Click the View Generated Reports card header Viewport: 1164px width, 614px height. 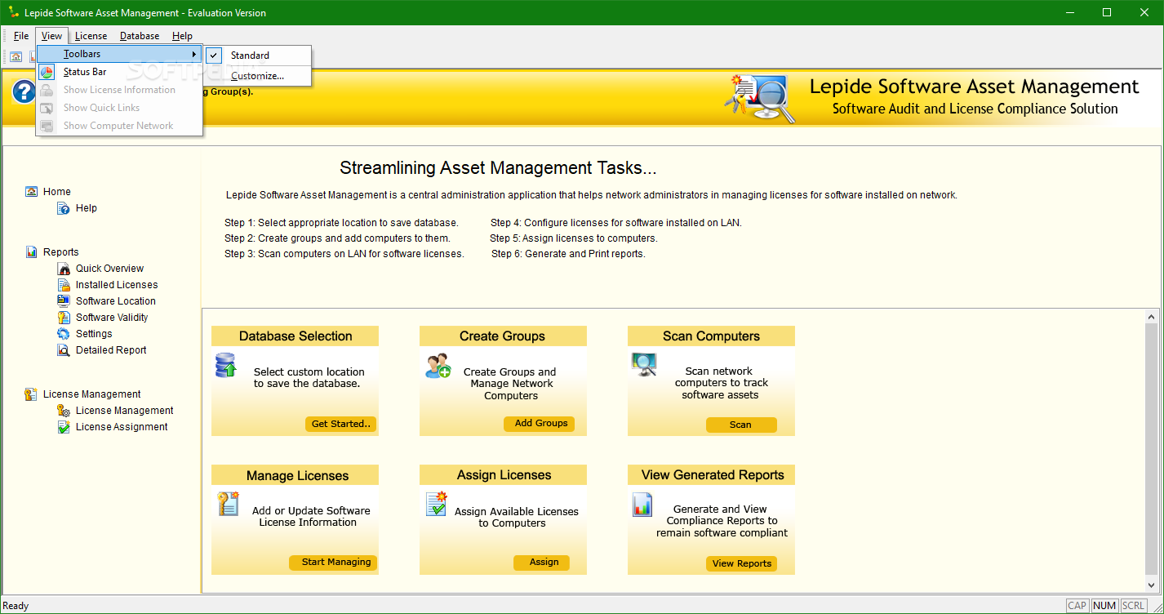(x=711, y=475)
